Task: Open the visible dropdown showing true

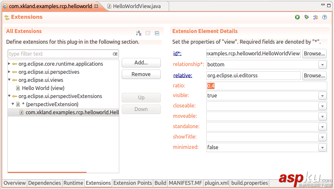Action: (322, 96)
